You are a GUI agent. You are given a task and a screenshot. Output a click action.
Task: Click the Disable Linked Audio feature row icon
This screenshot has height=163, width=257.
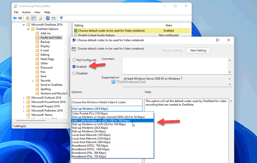76,35
